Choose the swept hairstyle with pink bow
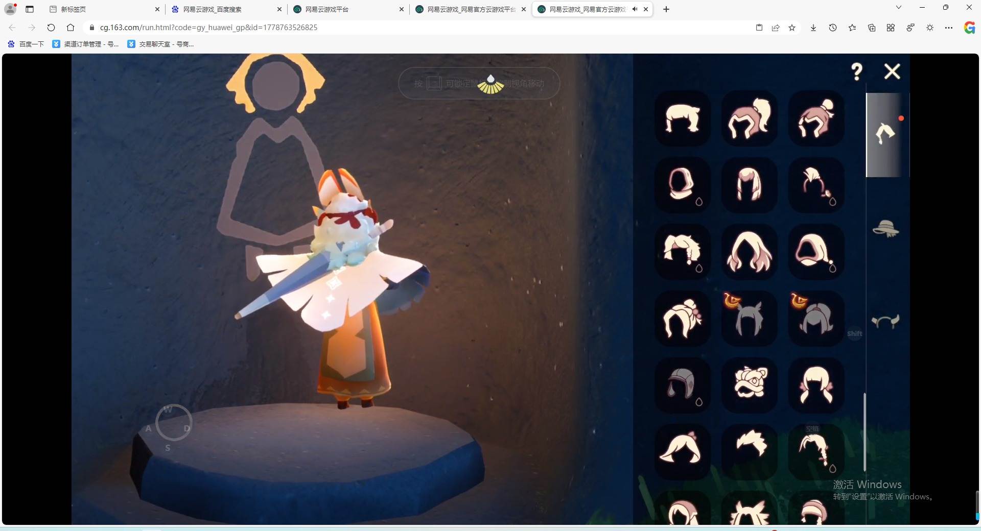981x531 pixels. coord(683,452)
